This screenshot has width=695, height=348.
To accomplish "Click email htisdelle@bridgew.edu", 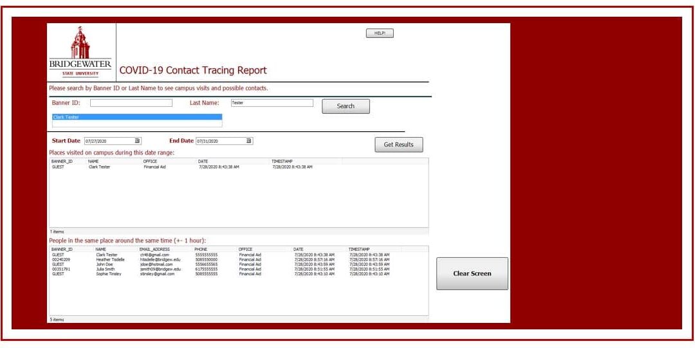I will pos(160,259).
